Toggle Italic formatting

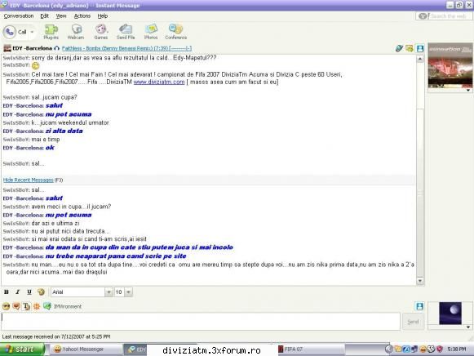coord(17,291)
